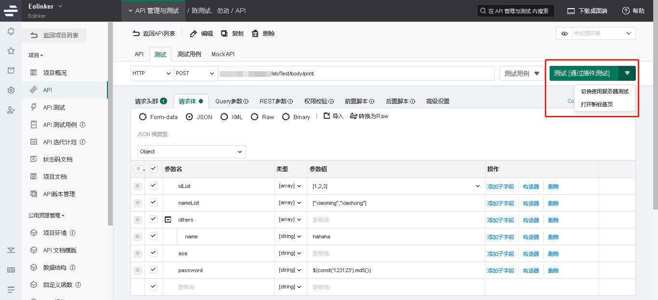
Task: Open the API test cases sidebar item
Action: click(x=60, y=125)
